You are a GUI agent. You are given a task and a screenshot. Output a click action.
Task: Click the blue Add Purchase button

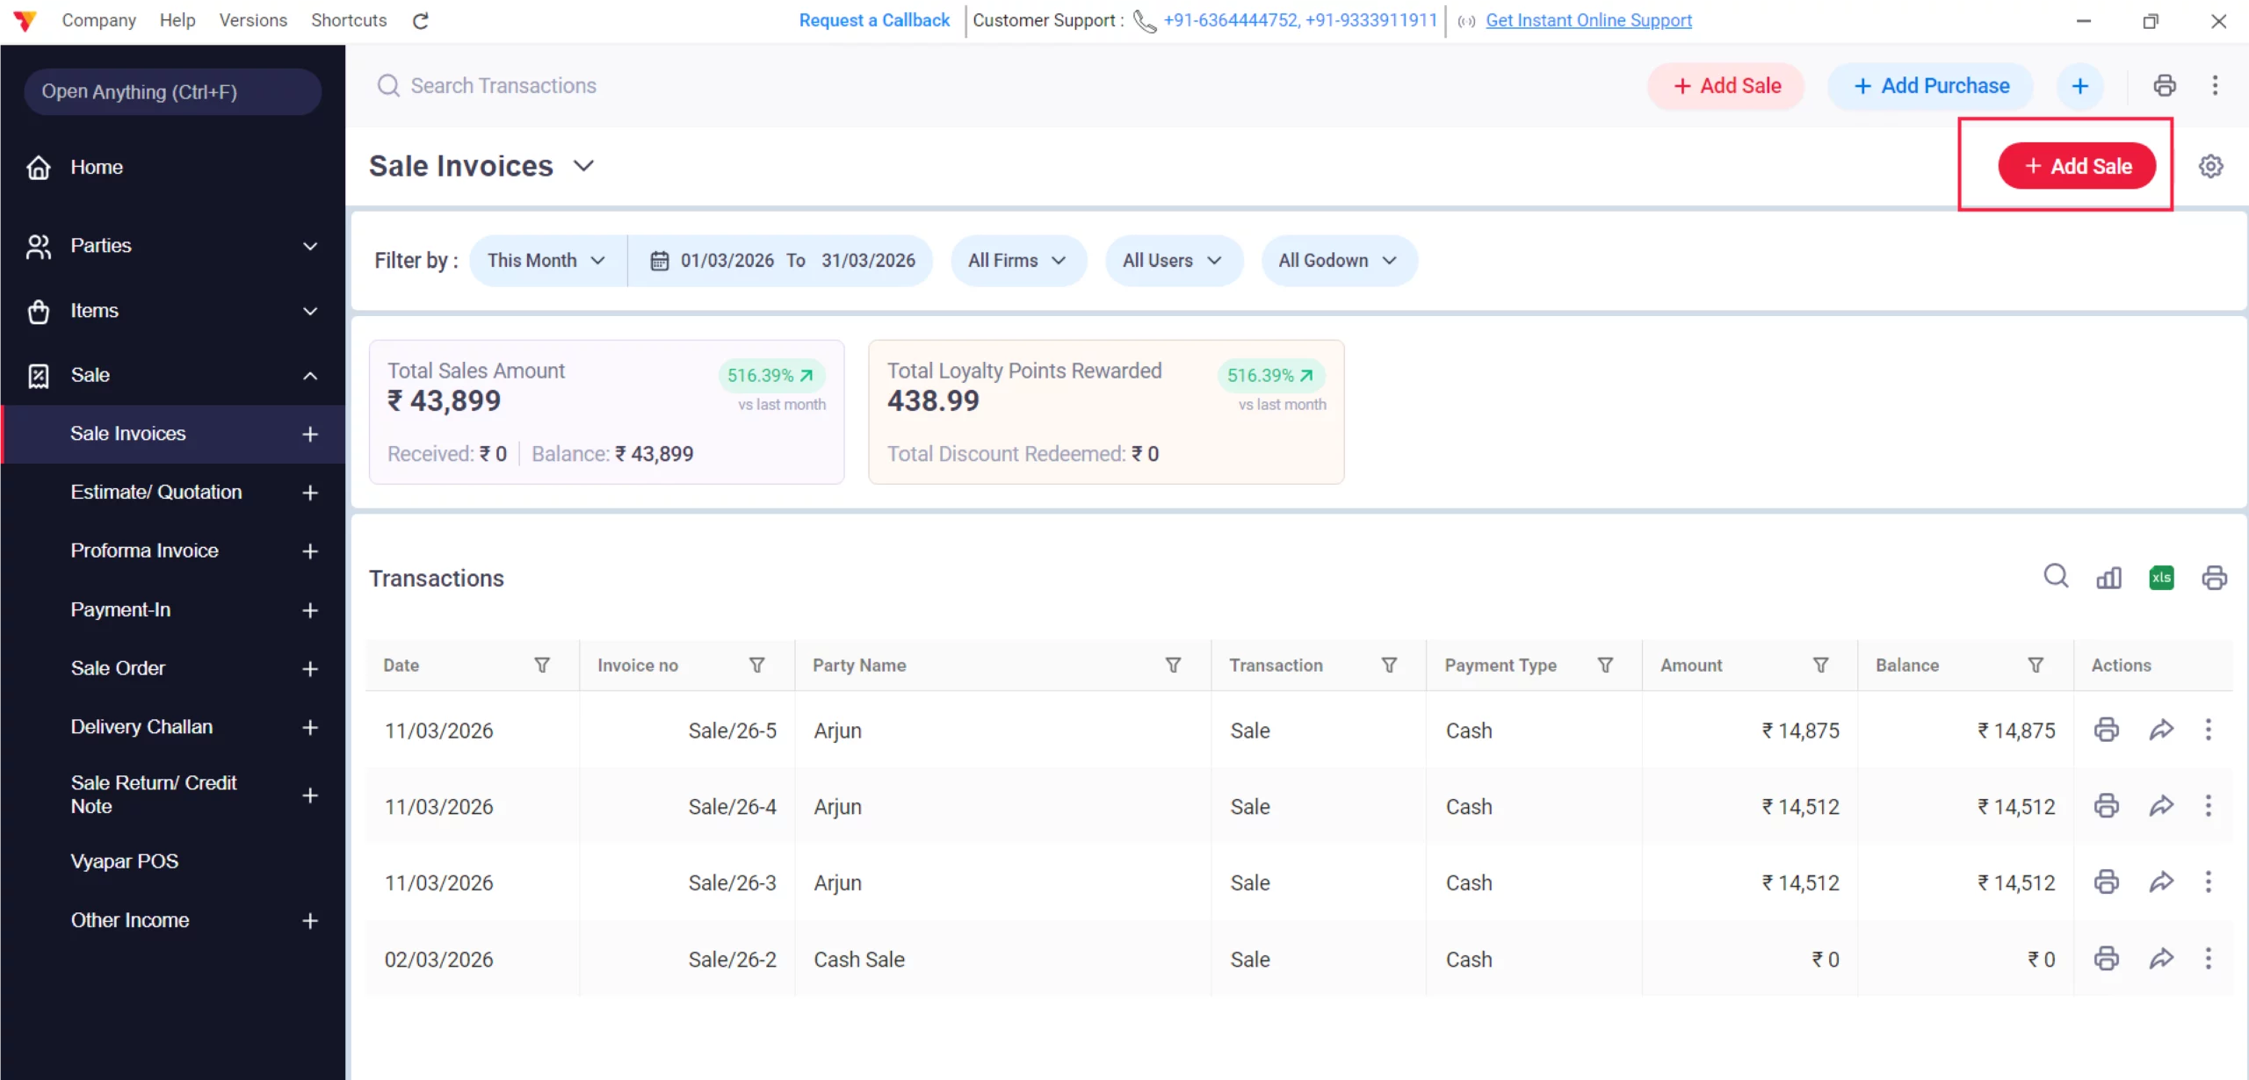[x=1931, y=85]
